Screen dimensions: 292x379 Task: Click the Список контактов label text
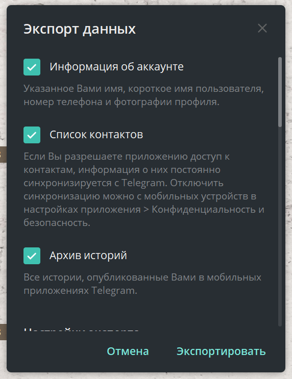coord(96,135)
